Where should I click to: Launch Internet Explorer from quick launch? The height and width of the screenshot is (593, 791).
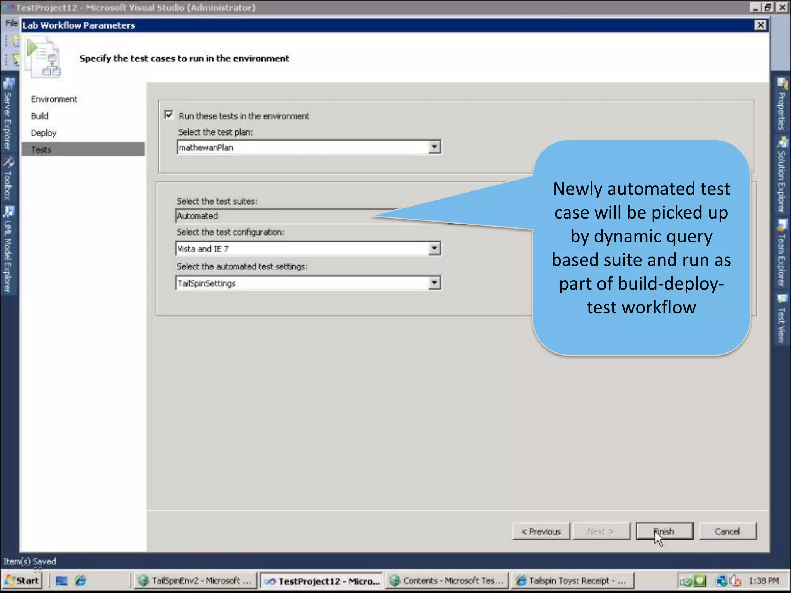81,581
